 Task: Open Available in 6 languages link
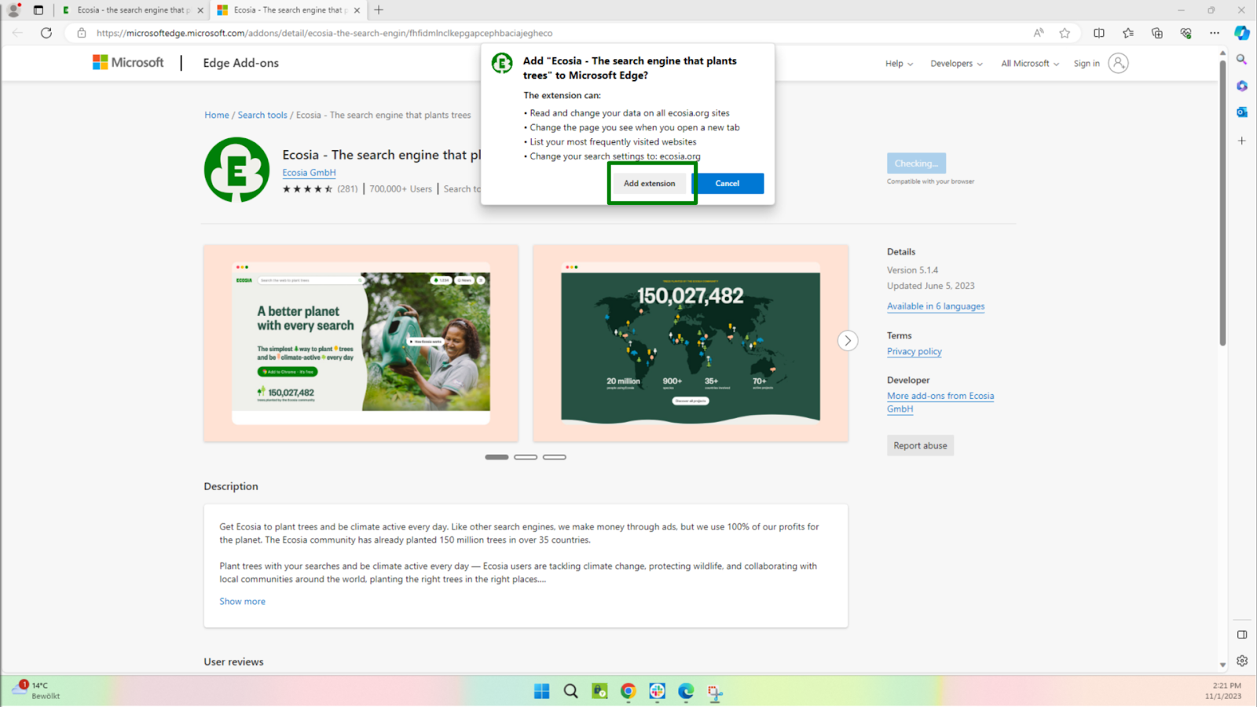click(936, 306)
